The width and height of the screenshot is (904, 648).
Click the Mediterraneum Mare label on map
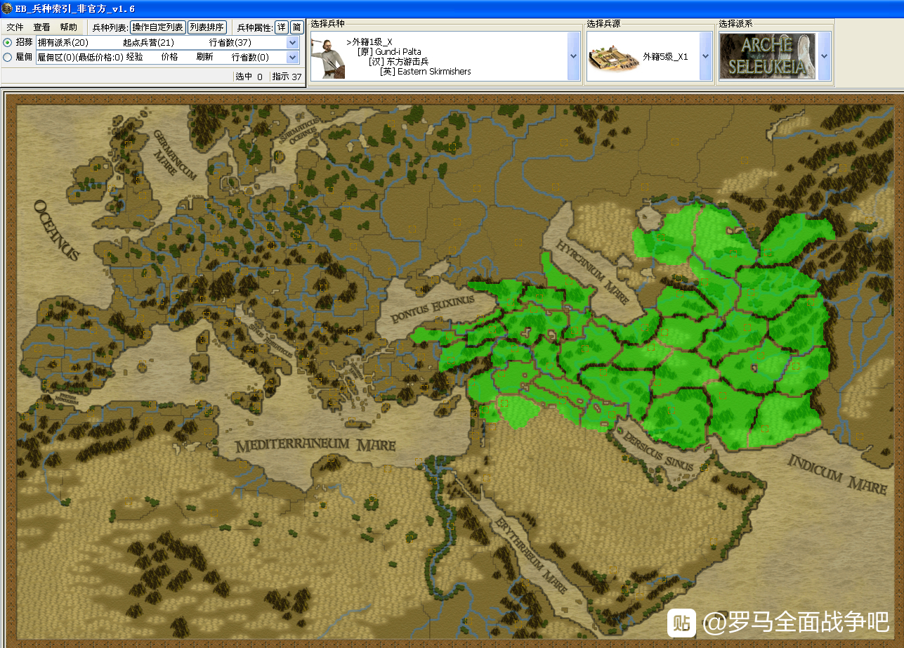point(315,446)
